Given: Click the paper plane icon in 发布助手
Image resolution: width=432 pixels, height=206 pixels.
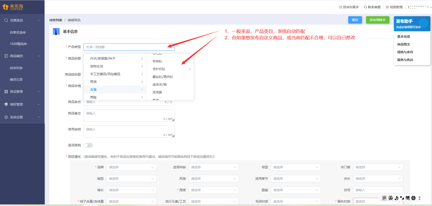Looking at the screenshot, I should pyautogui.click(x=423, y=23).
